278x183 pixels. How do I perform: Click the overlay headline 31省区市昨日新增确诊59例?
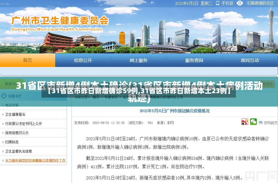[x=139, y=91]
